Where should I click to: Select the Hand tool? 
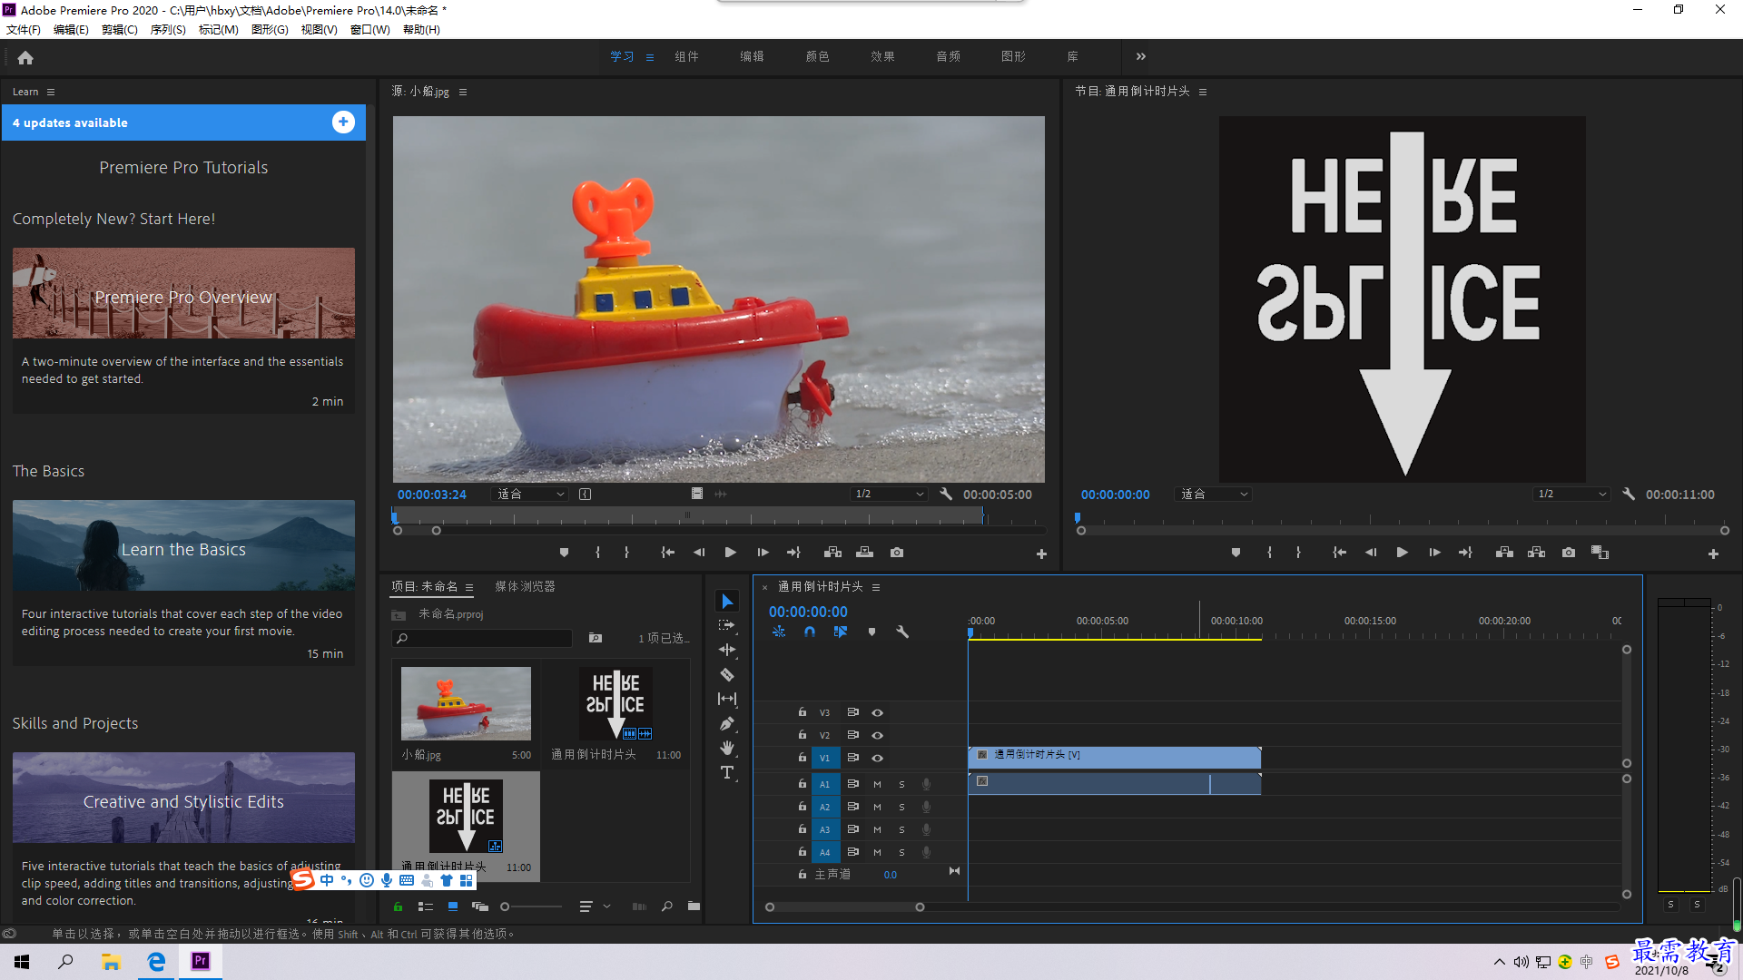[x=727, y=748]
